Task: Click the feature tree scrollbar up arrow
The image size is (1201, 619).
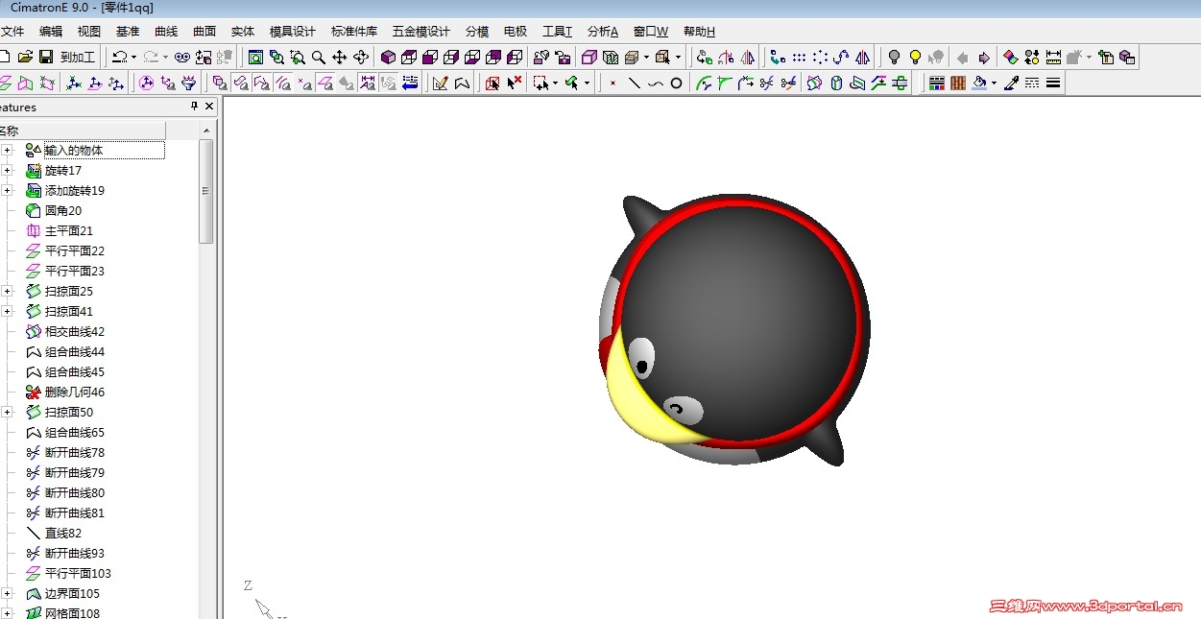Action: tap(206, 131)
